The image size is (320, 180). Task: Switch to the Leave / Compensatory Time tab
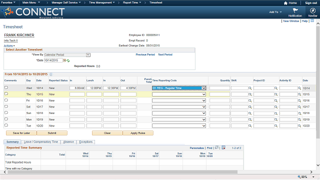41,142
